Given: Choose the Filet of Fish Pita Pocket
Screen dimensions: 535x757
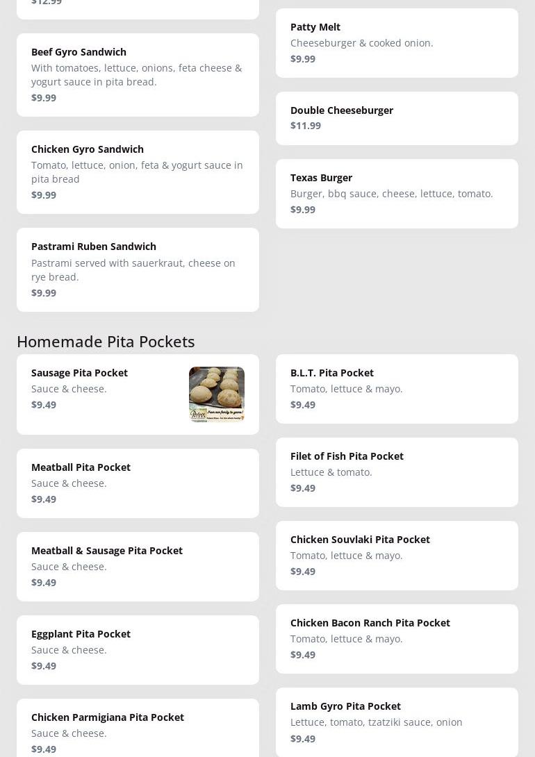Looking at the screenshot, I should (396, 472).
